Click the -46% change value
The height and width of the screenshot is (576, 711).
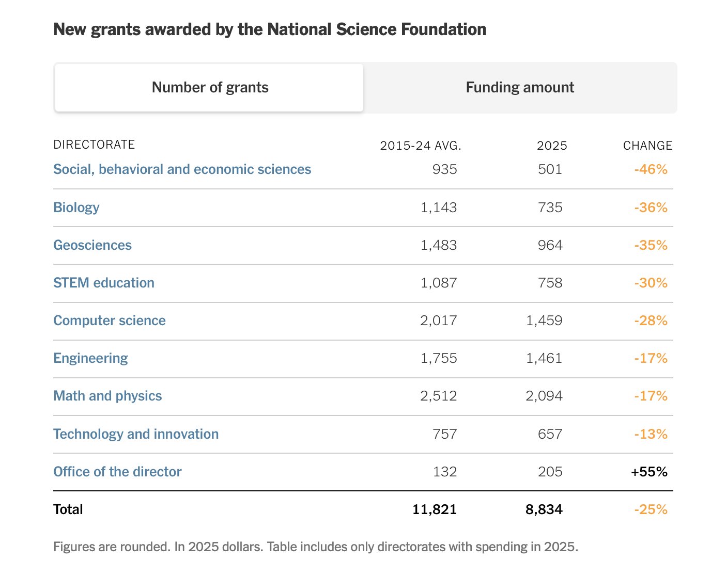point(651,169)
